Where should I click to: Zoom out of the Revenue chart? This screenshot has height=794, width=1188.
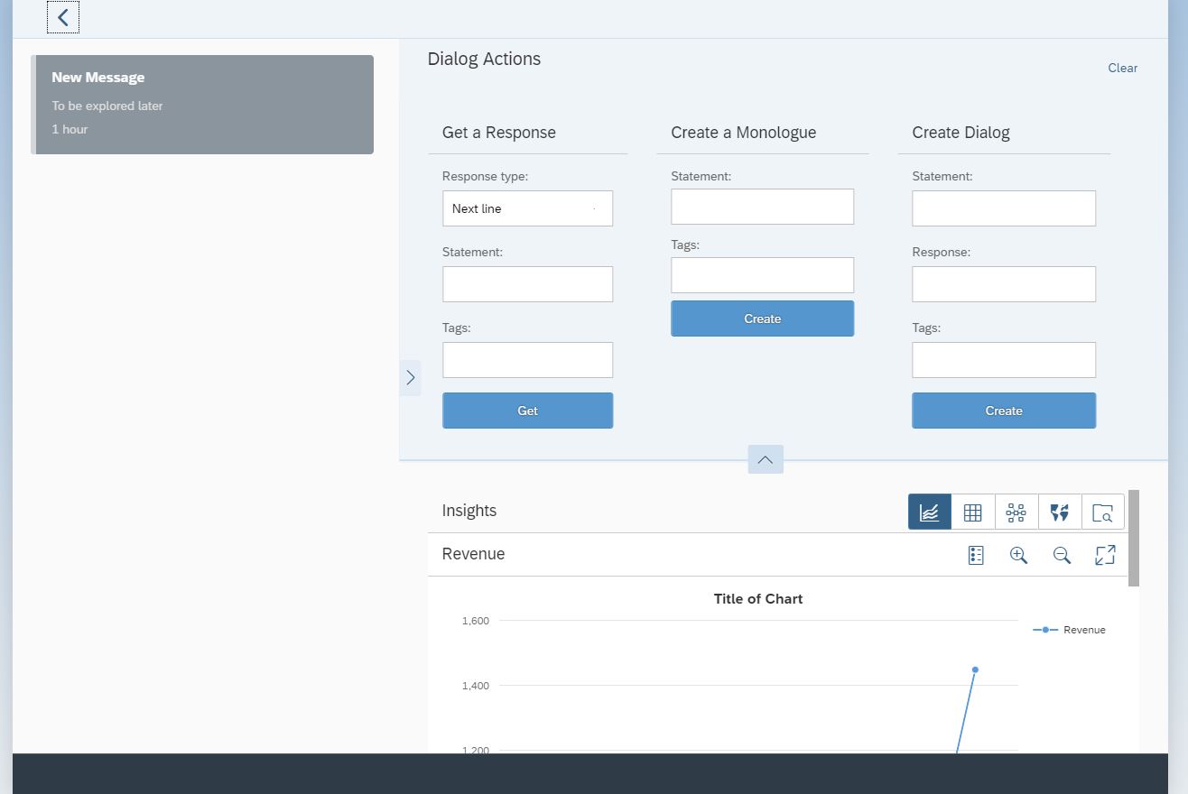tap(1062, 555)
